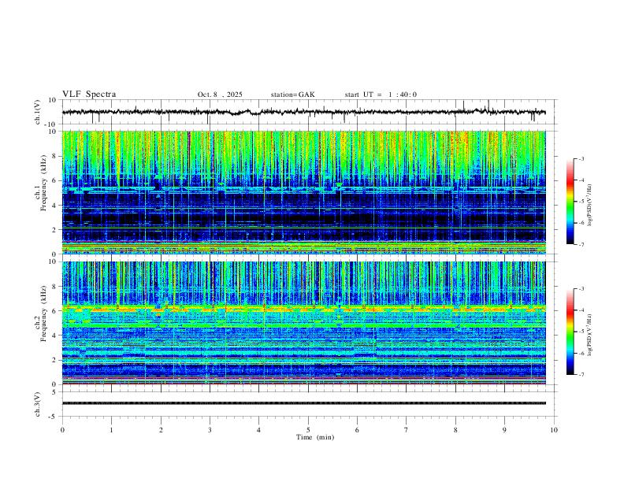Click the ch.2 color bar "log(PSD)" label
Image resolution: width=624 pixels, height=482 pixels.
click(589, 336)
